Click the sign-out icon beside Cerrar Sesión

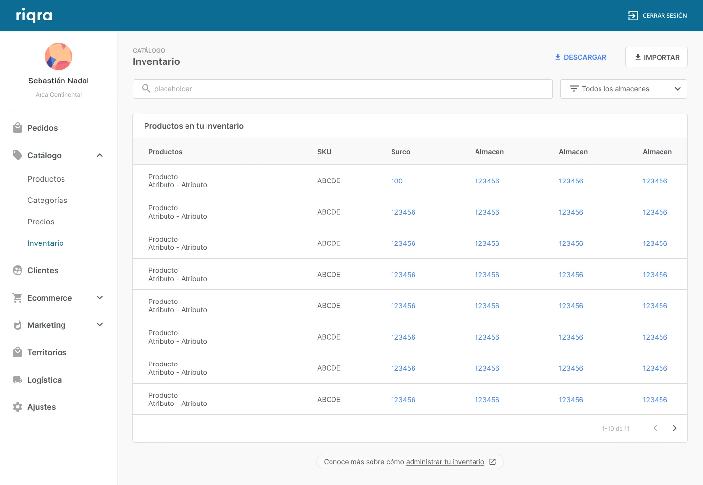633,16
